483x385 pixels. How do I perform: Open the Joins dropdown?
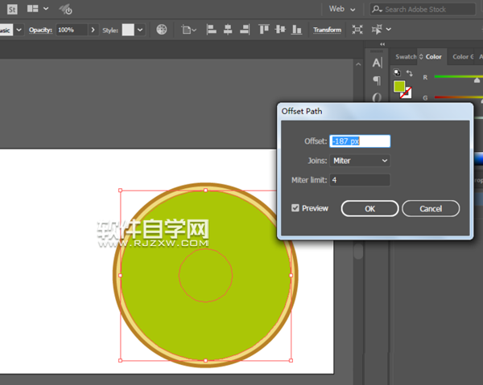tap(360, 161)
